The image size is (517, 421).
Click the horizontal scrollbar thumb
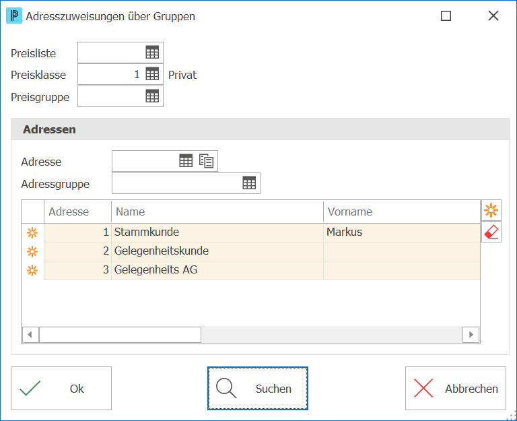(x=120, y=335)
